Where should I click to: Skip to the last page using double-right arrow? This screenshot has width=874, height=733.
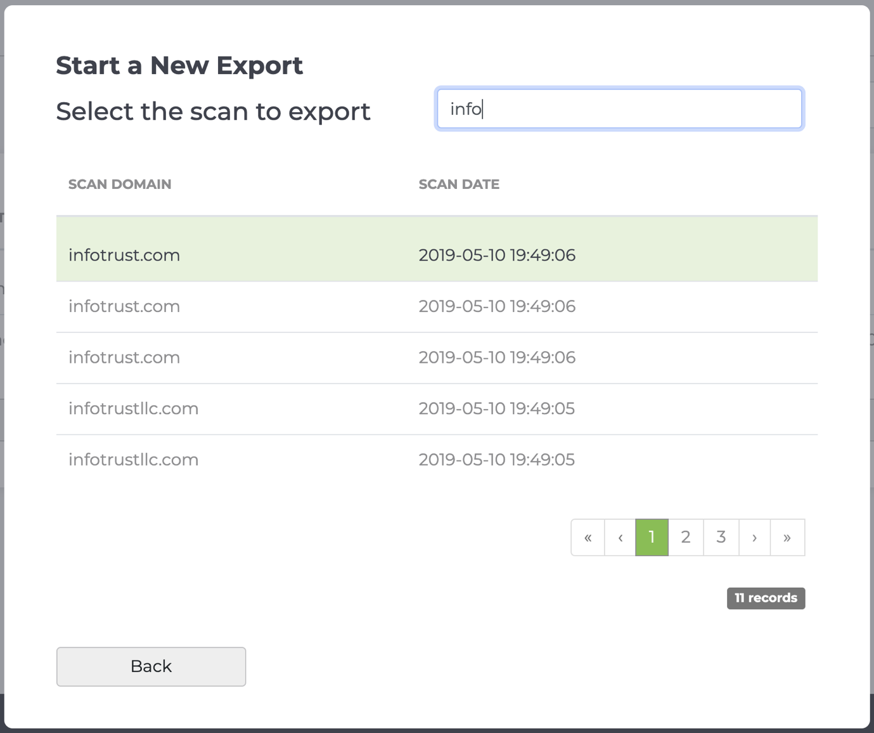point(787,537)
